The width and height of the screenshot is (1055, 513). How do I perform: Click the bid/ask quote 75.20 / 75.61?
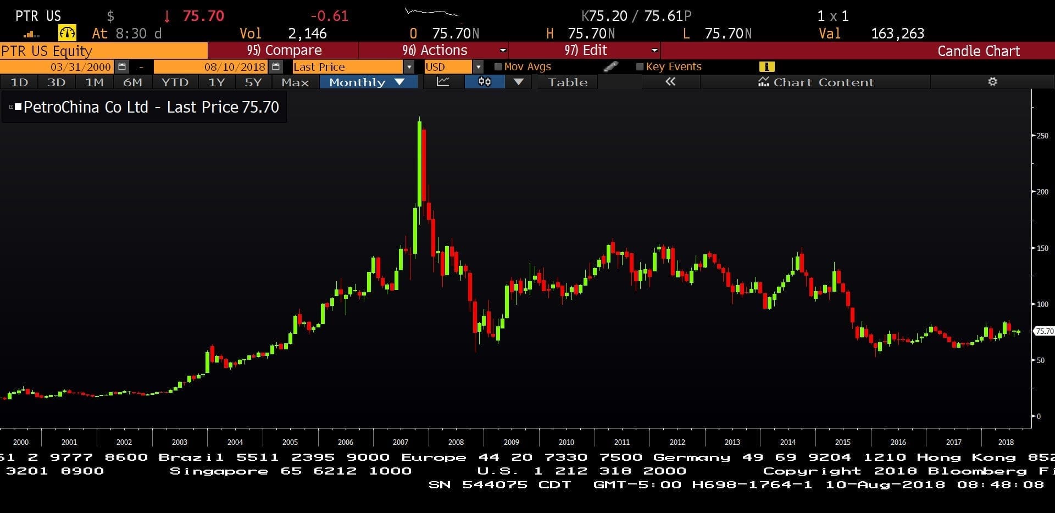click(x=636, y=16)
